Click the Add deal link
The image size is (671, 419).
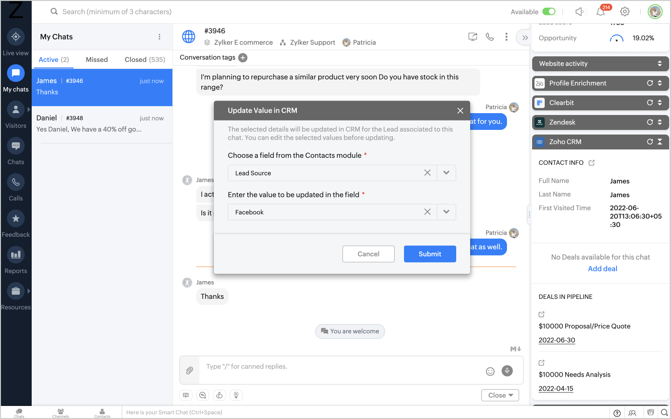[x=603, y=269]
